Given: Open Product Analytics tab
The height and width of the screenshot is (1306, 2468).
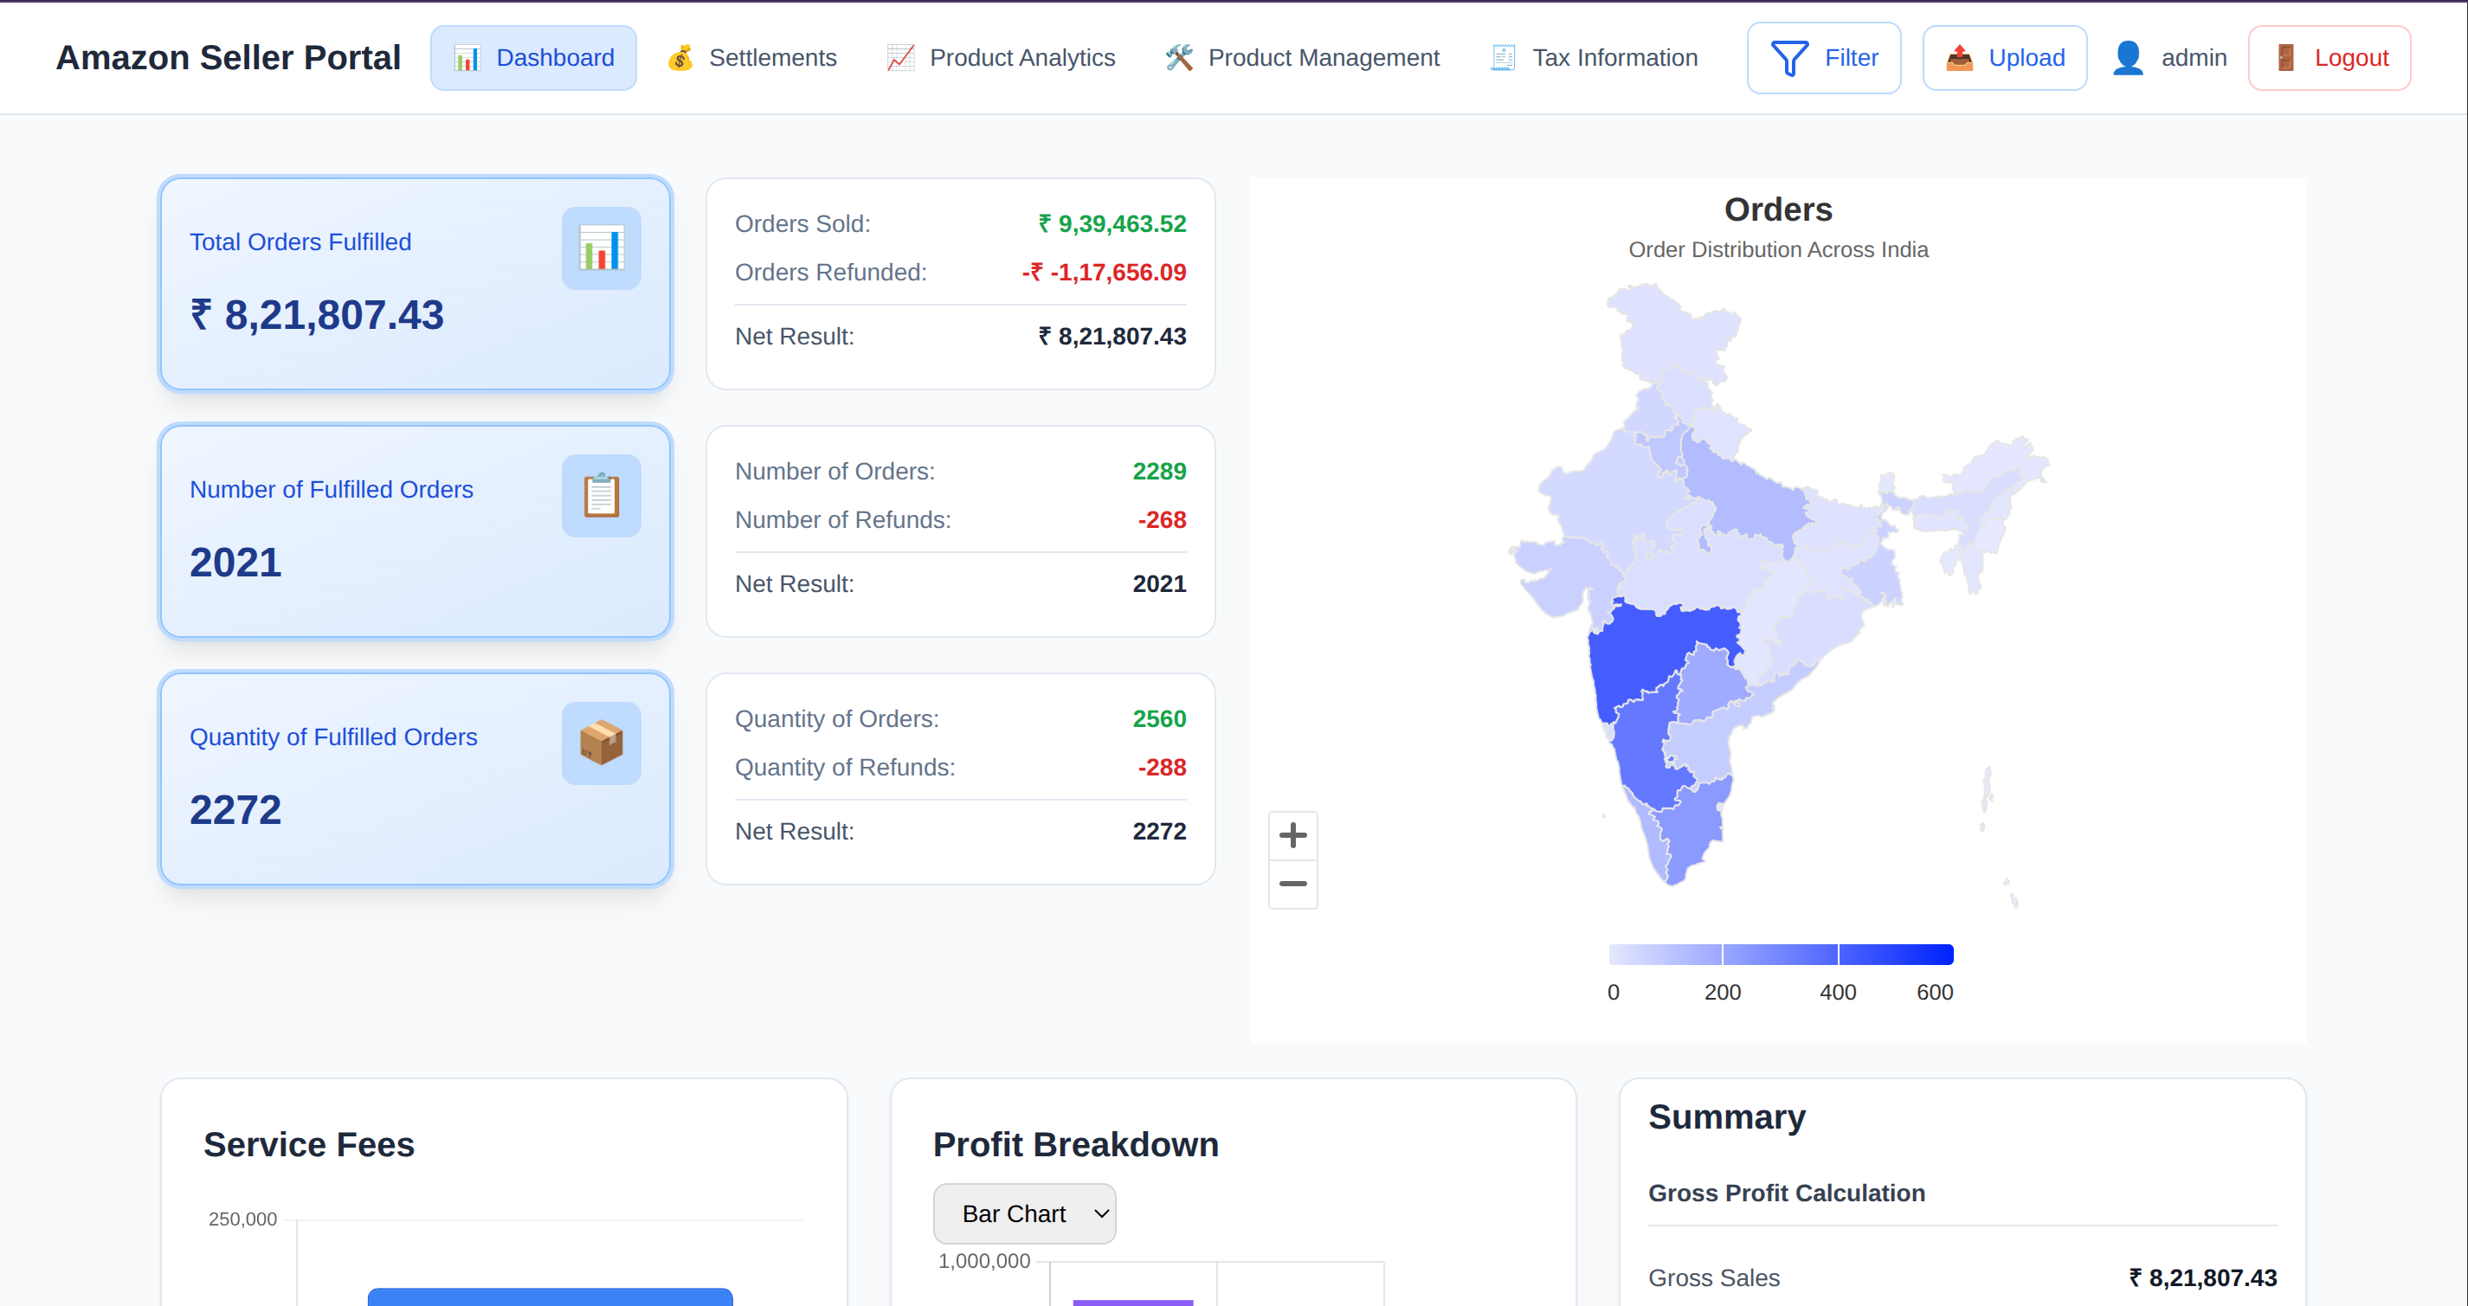Looking at the screenshot, I should click(1000, 57).
